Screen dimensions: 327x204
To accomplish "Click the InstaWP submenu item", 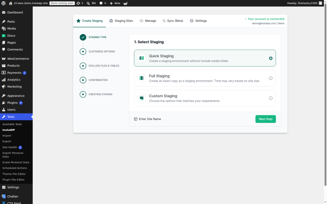I will [x=9, y=130].
